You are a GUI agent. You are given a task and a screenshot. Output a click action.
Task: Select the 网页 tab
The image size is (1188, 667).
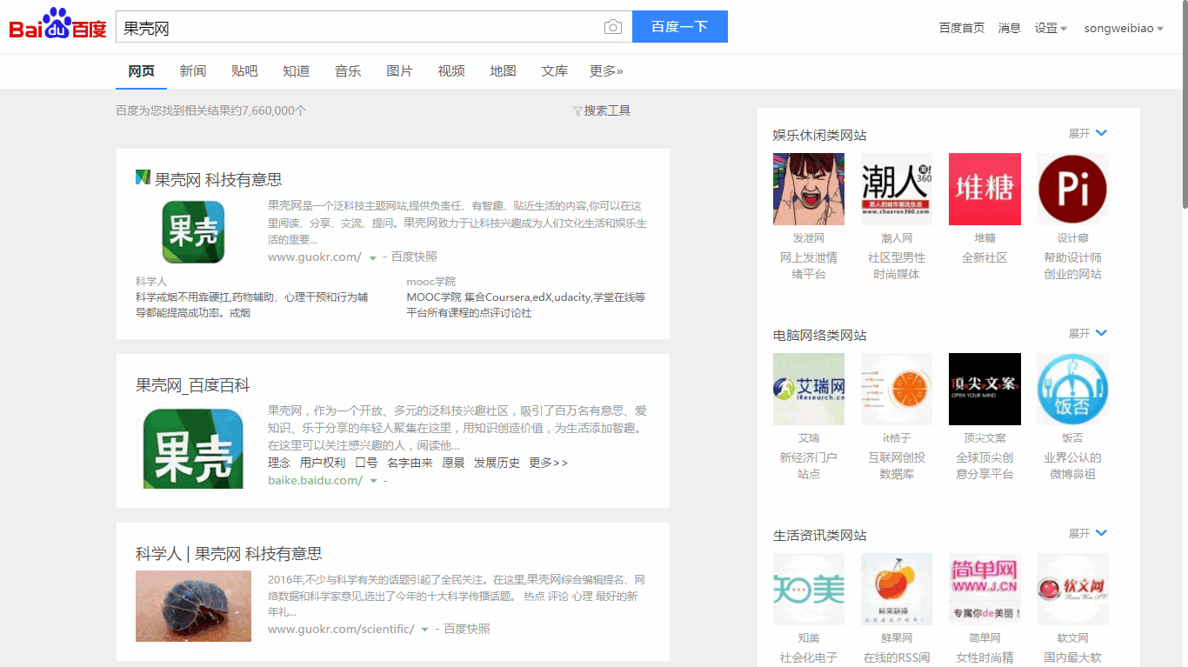pos(141,71)
